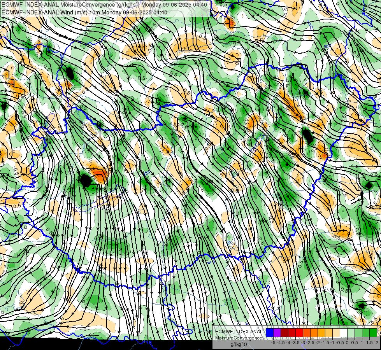This screenshot has width=381, height=350.
Task: Click the MoistureConvergence title line at top
Action: pyautogui.click(x=104, y=5)
